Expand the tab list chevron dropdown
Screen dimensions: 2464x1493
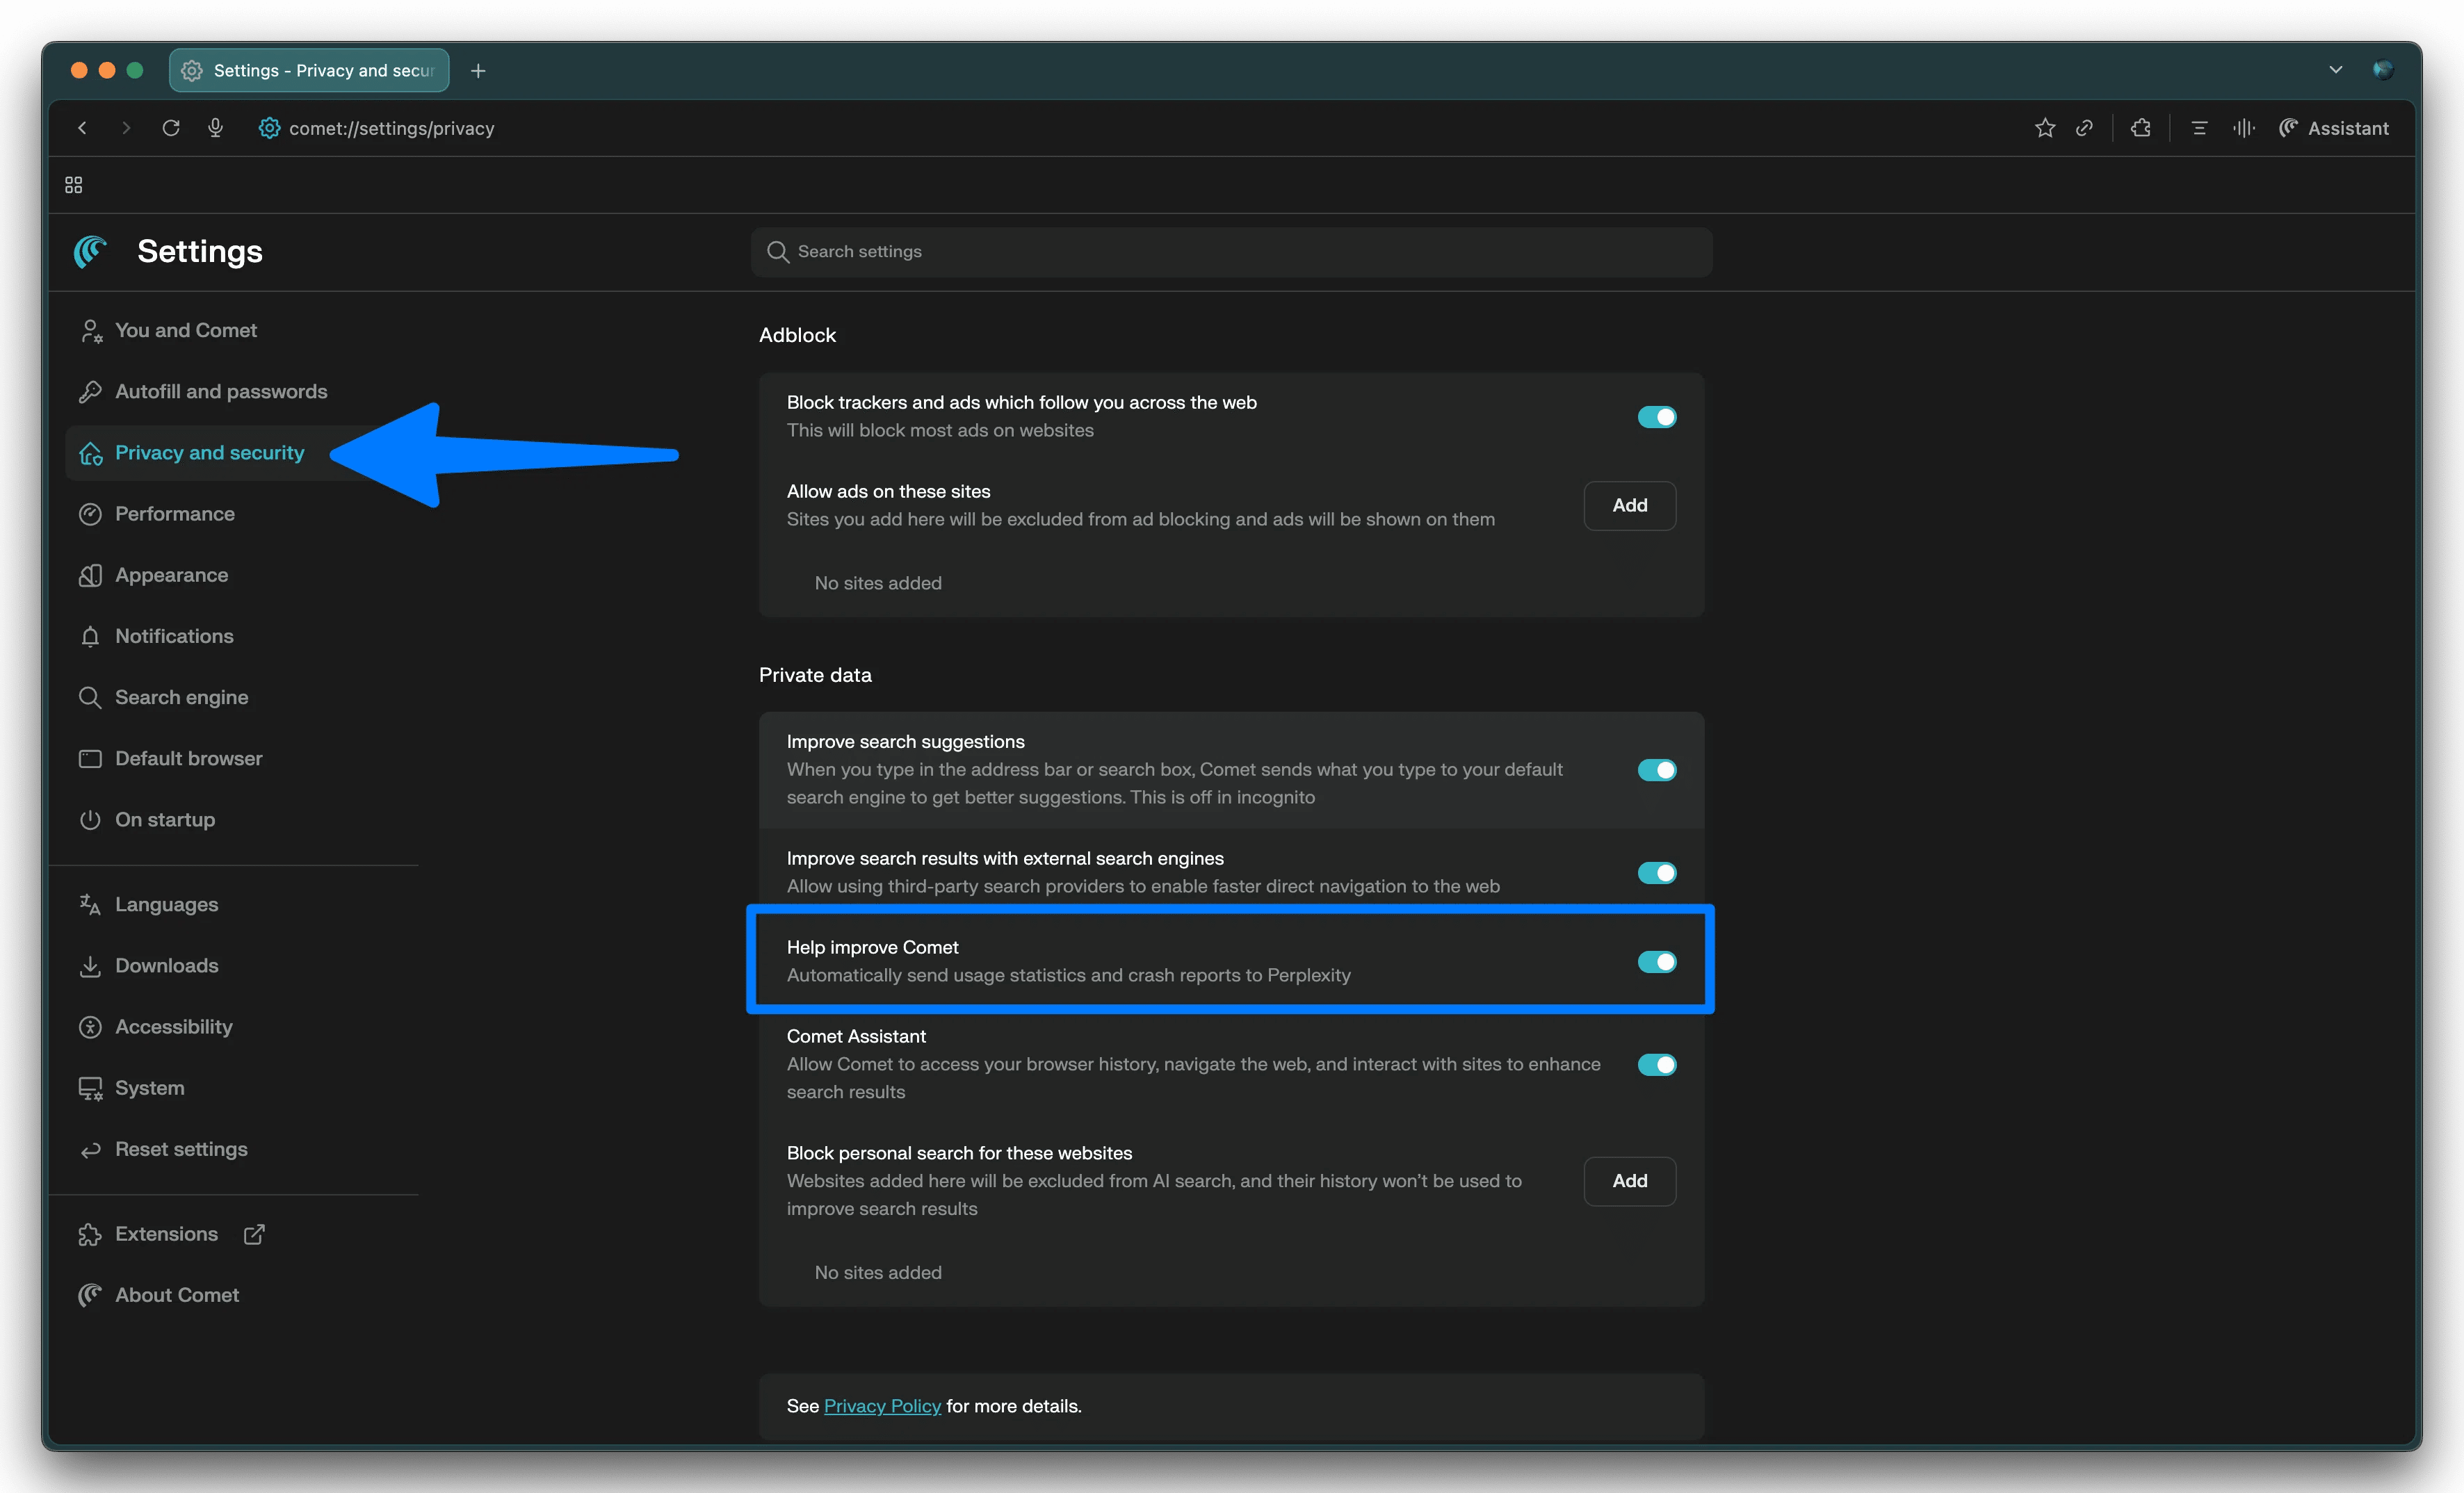coord(2335,70)
